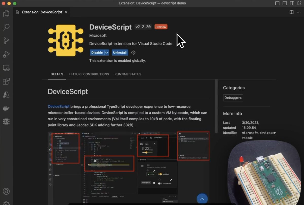Viewport: 304px width, 205px height.
Task: Open the Search view in activity bar
Action: tap(6, 27)
